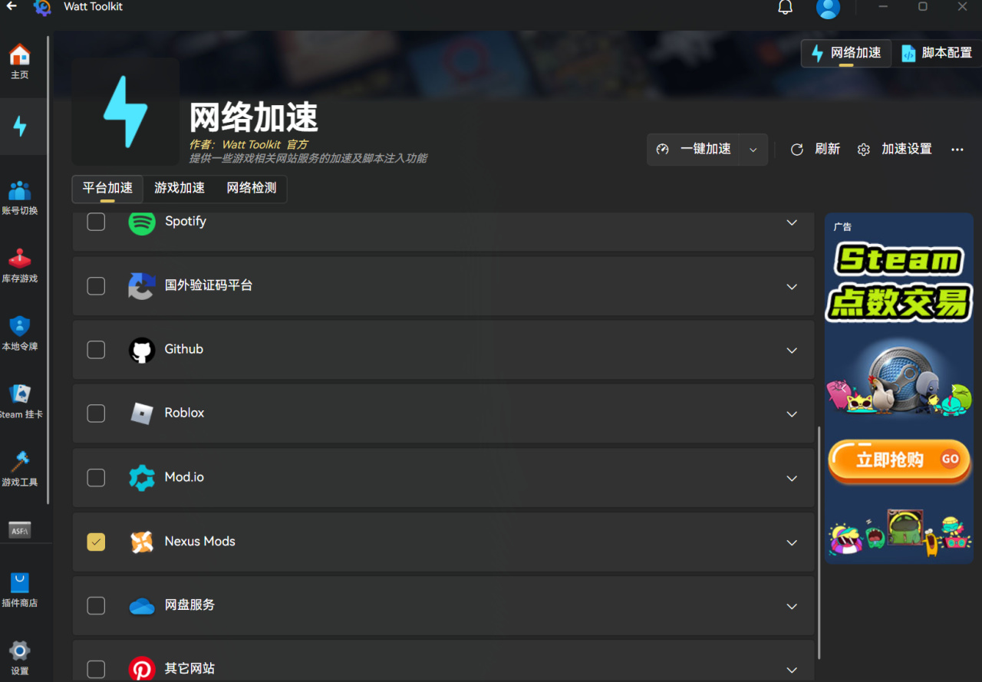The image size is (982, 682).
Task: Enable the Github checkbox
Action: [x=96, y=350]
